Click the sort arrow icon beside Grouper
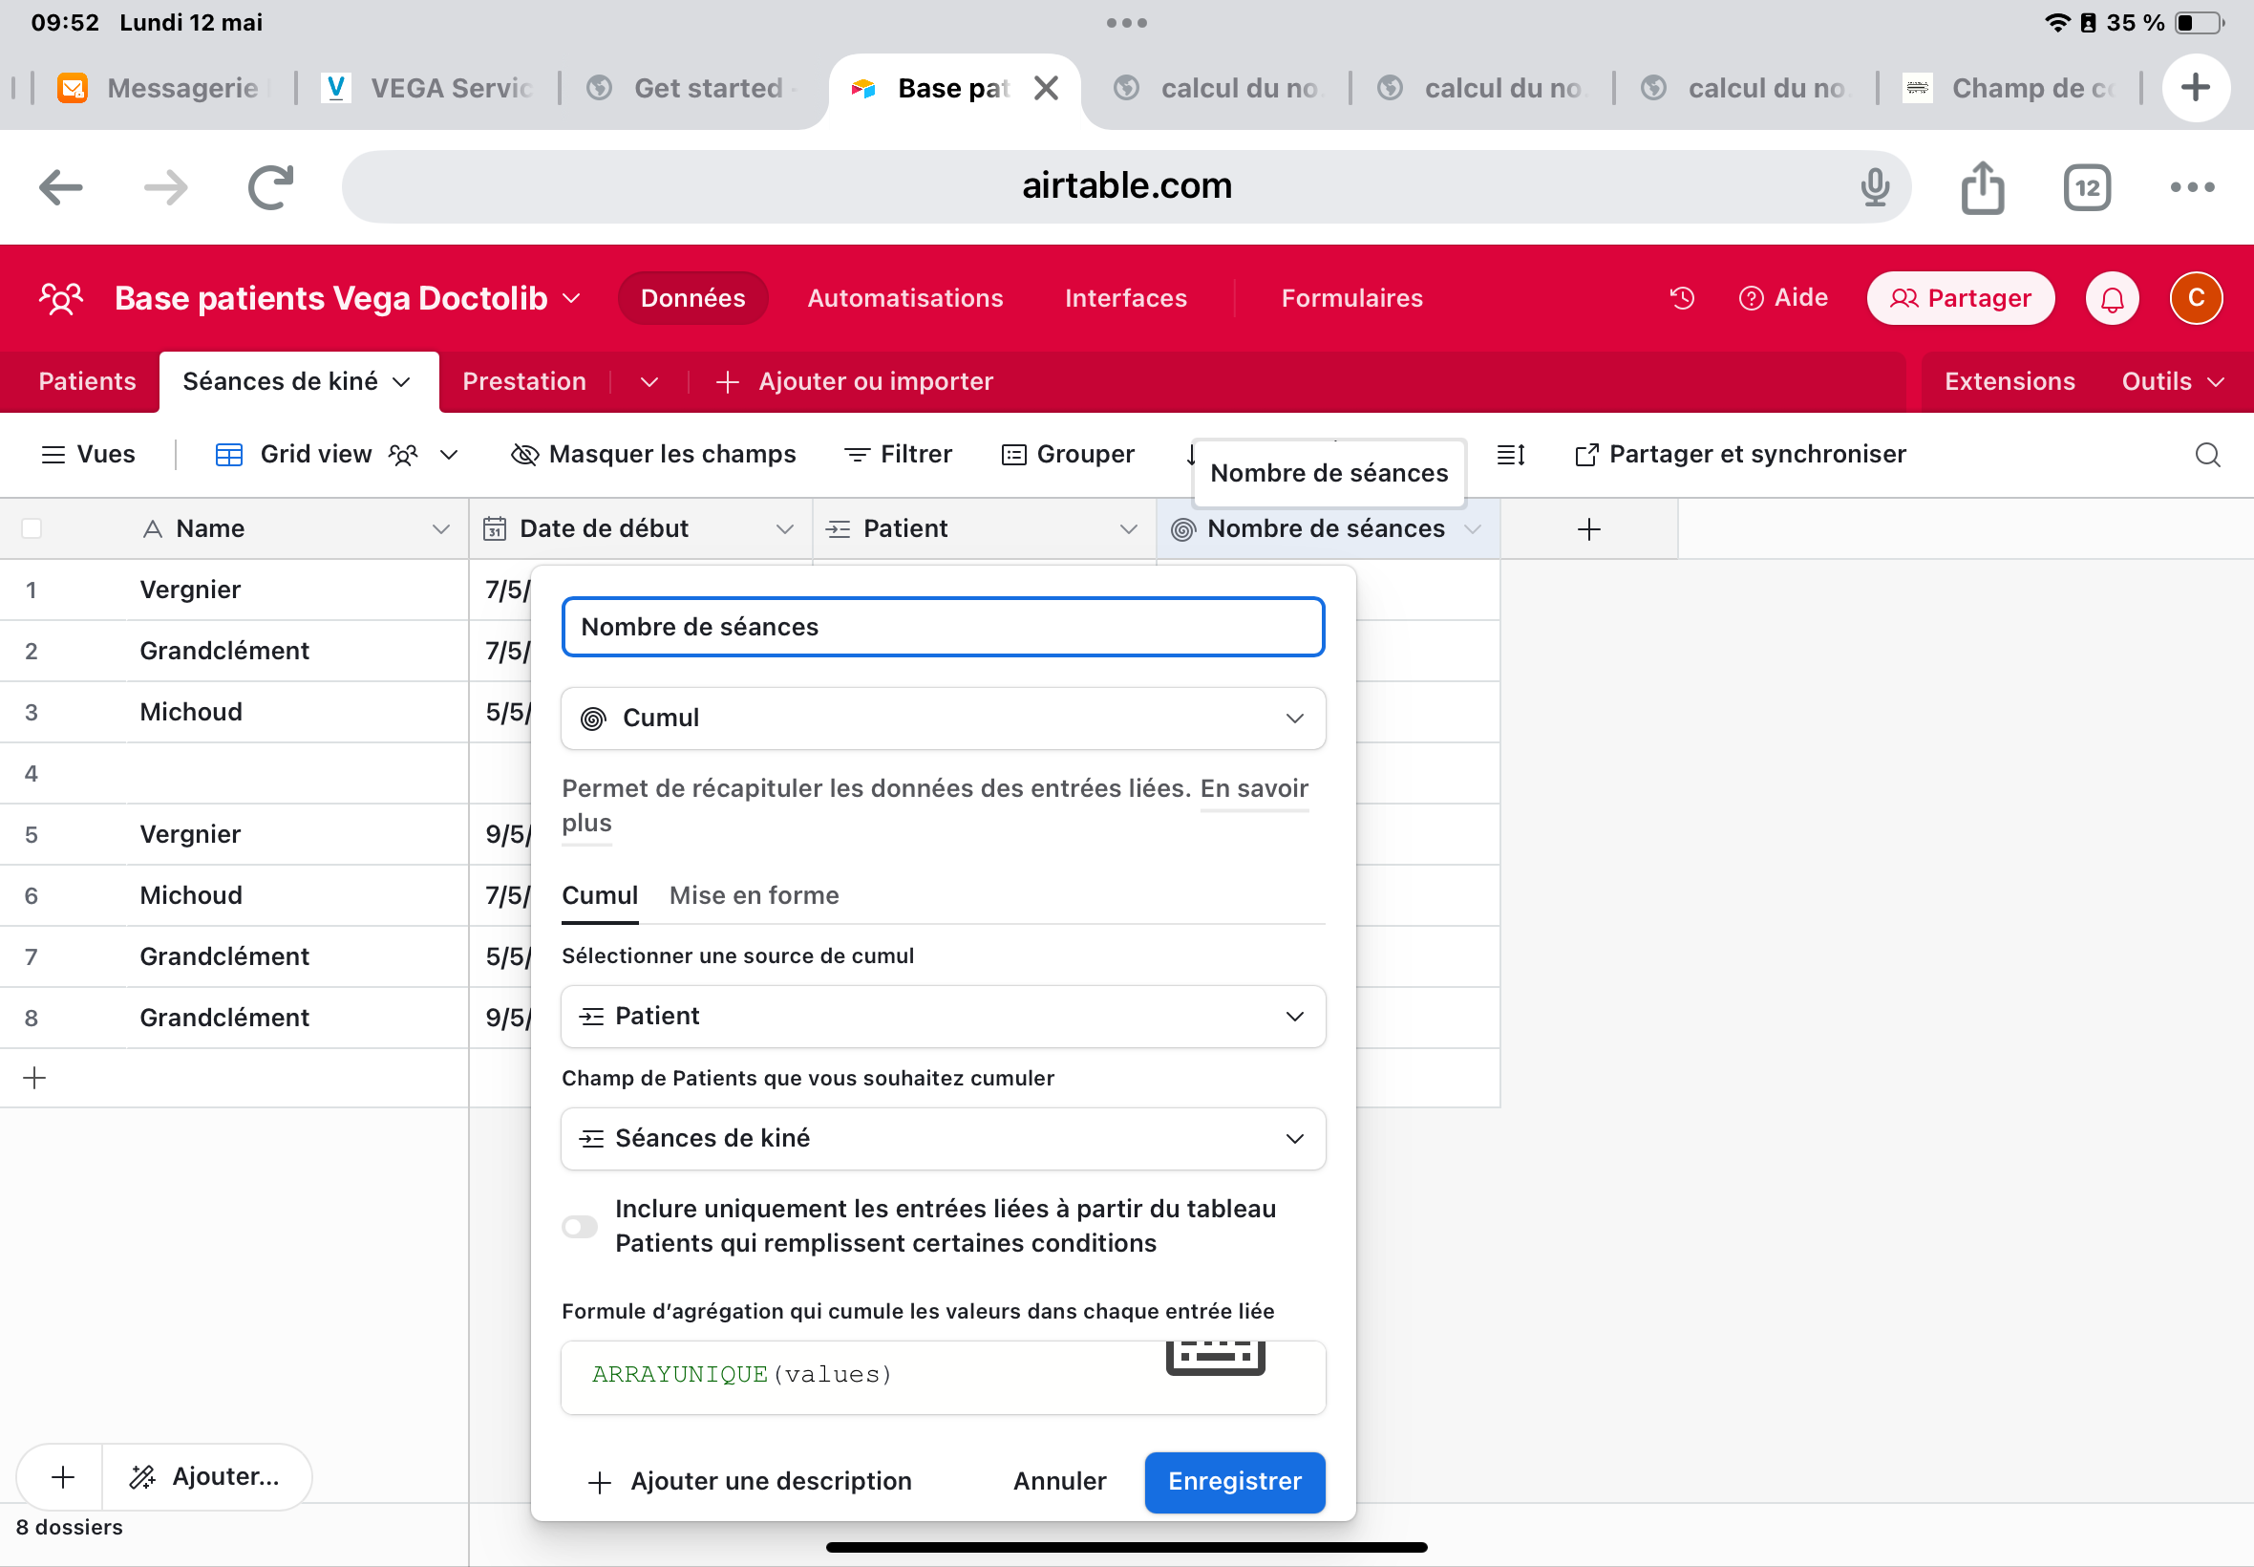Screen dimensions: 2254x1567 pos(1190,455)
